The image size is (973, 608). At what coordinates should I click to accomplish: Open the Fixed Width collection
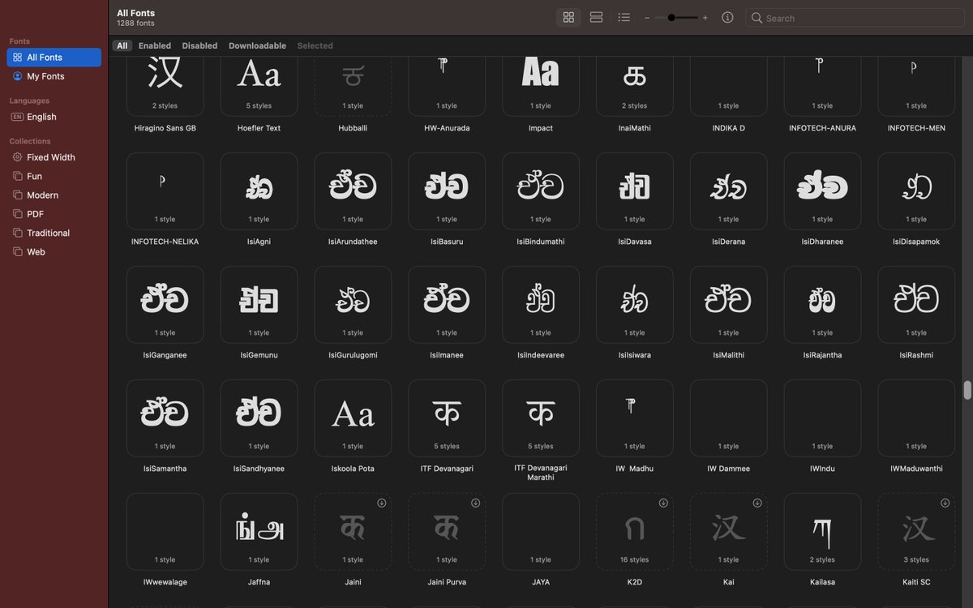(54, 157)
